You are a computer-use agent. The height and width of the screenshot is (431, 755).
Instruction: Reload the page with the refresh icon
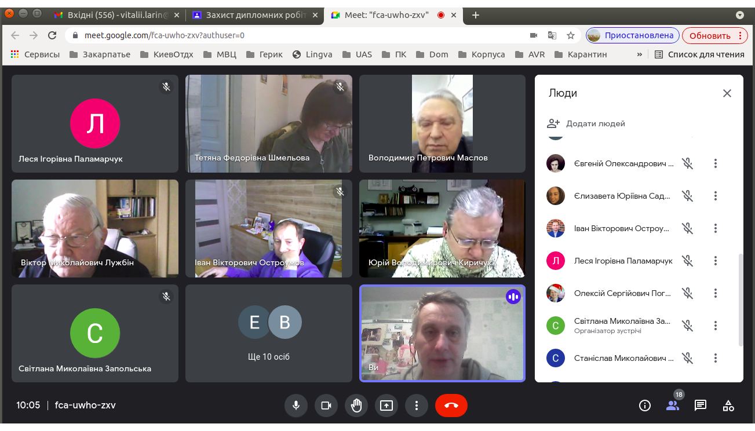coord(52,35)
